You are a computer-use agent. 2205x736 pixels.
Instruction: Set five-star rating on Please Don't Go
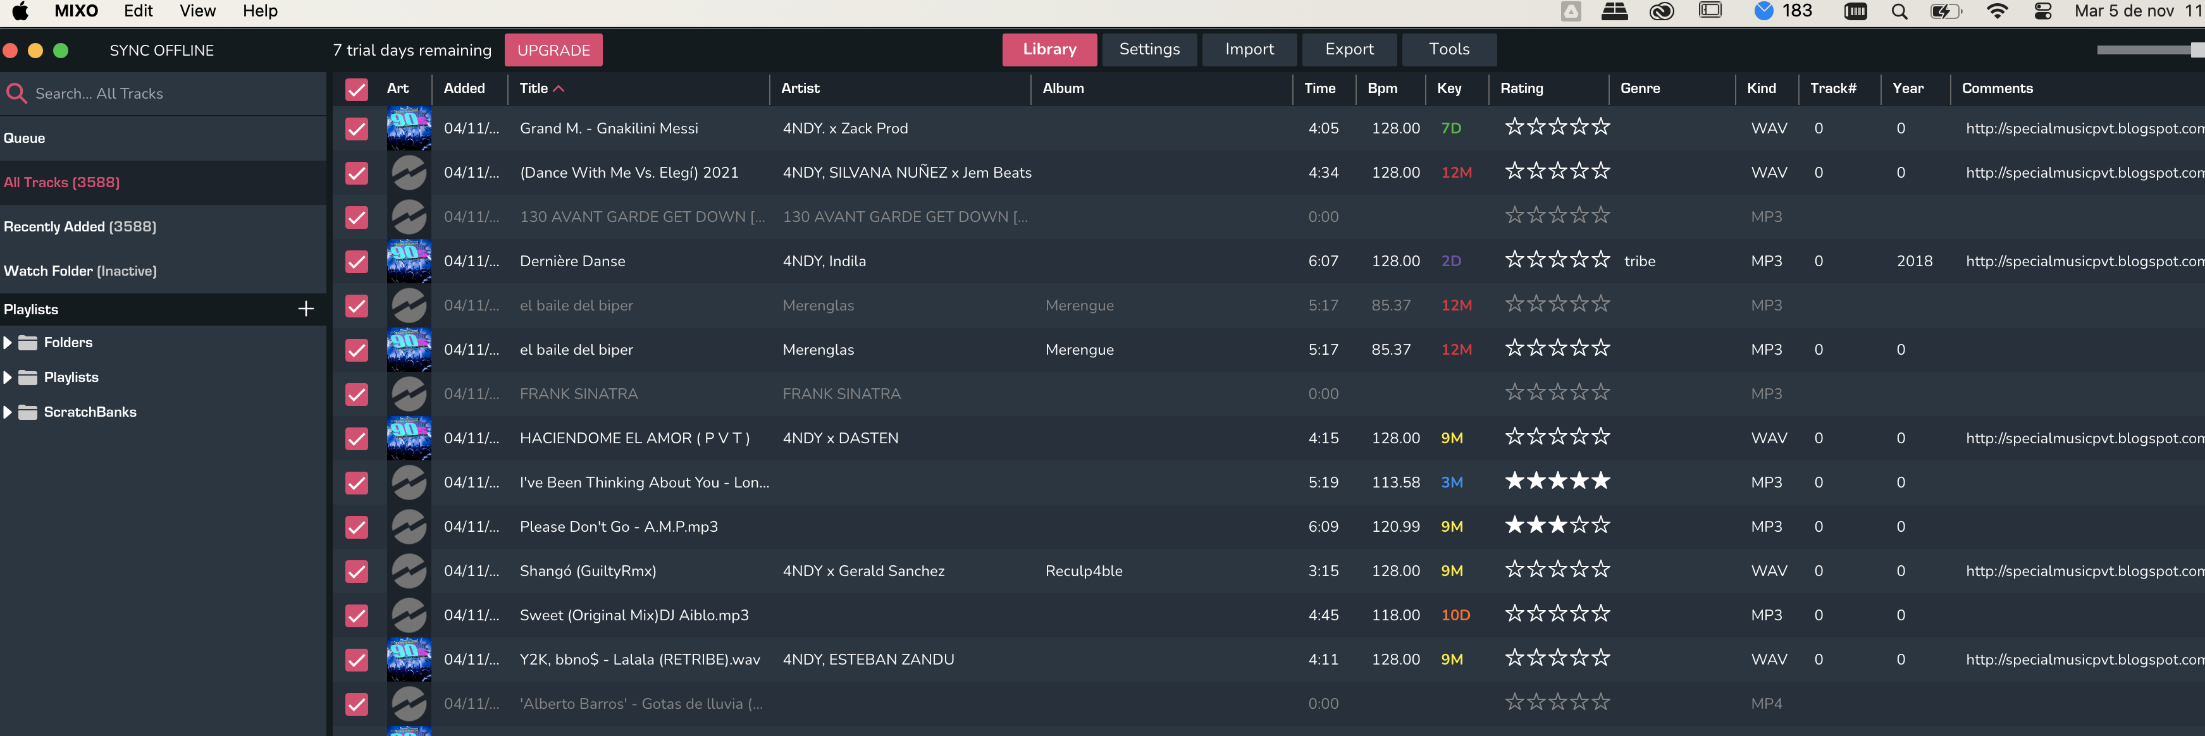coord(1600,525)
